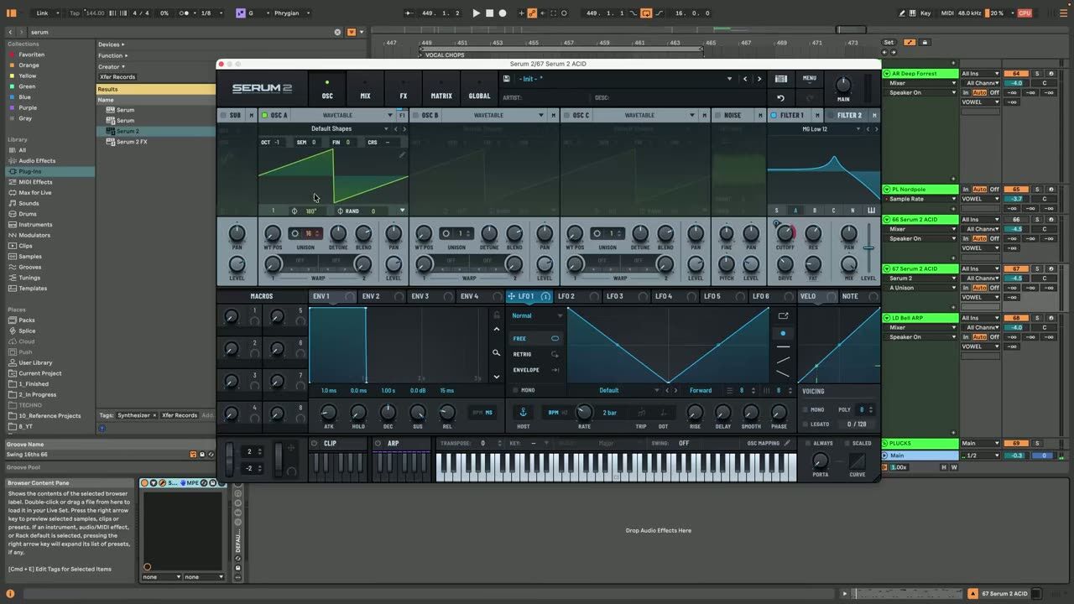The image size is (1074, 604).
Task: Enable FILTER 2
Action: coord(831,115)
